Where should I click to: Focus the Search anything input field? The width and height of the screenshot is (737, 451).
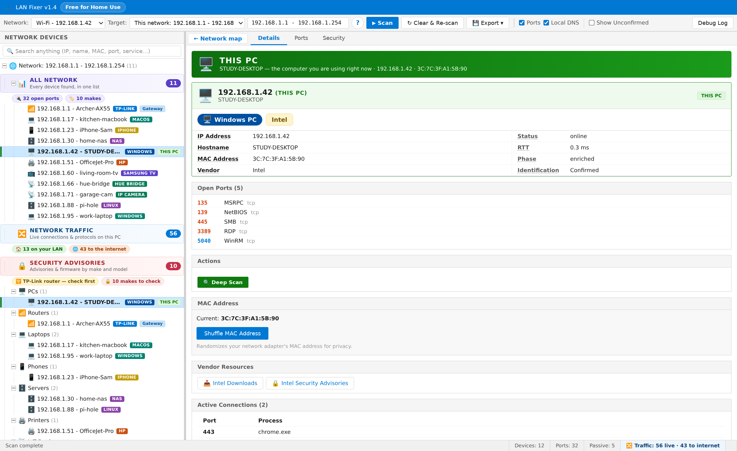click(x=92, y=51)
